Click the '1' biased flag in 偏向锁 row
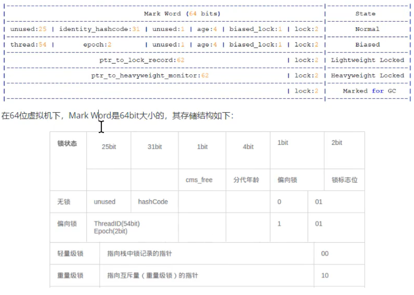414x295 pixels. click(279, 224)
